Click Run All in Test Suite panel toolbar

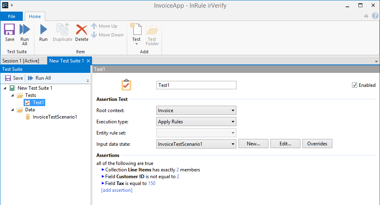(x=39, y=78)
